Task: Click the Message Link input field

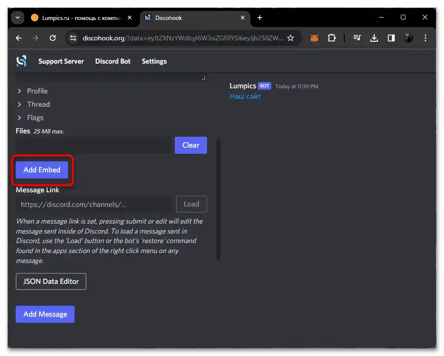Action: (x=94, y=204)
